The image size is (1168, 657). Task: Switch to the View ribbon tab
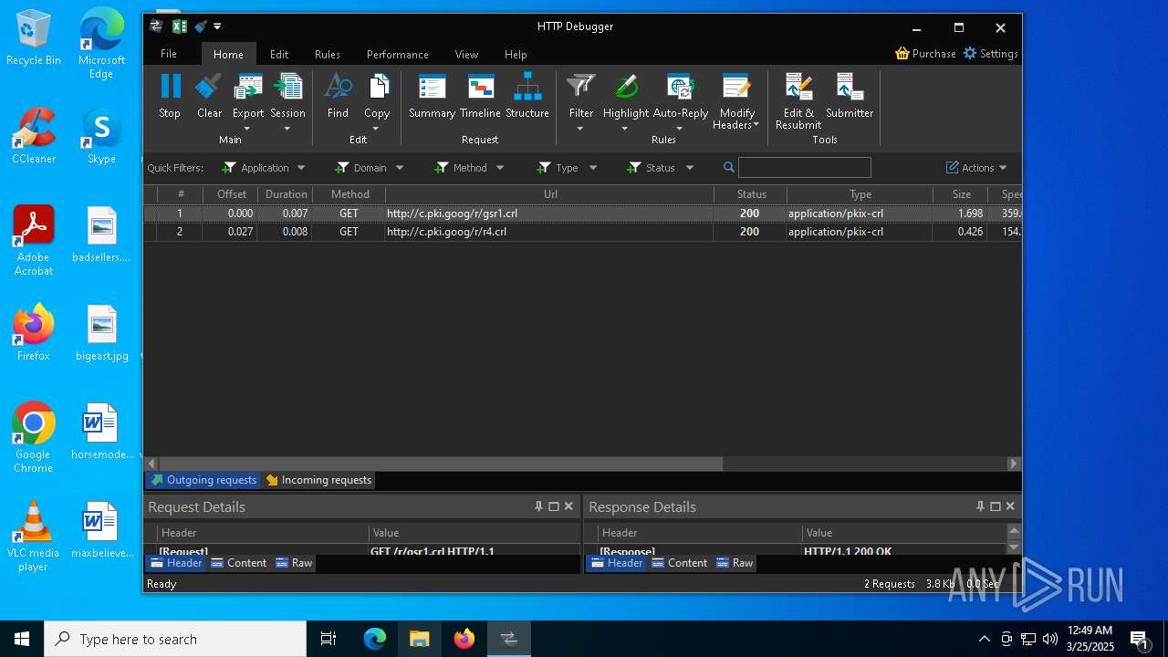[x=466, y=54]
